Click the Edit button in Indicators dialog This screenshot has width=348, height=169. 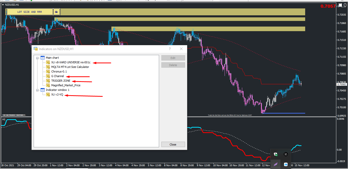coord(173,58)
